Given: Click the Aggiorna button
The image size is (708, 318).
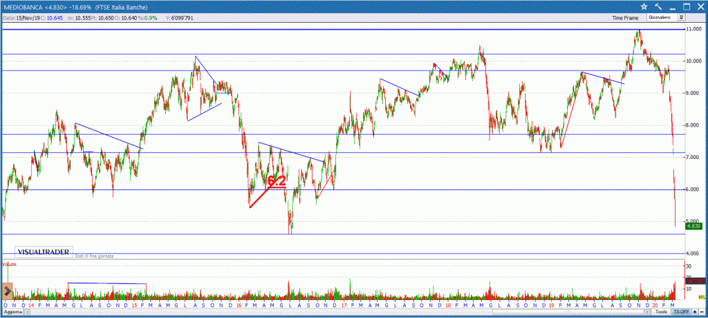Looking at the screenshot, I should tap(12, 312).
